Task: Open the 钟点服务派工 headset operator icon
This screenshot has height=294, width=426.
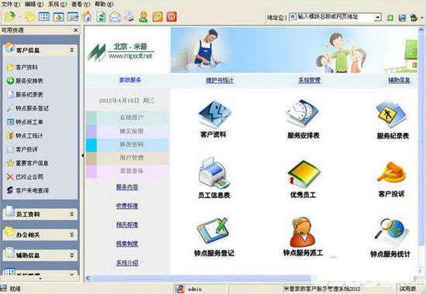Action: (302, 232)
